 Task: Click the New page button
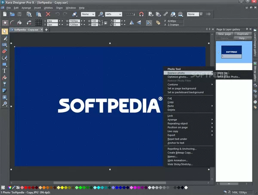pyautogui.click(x=225, y=34)
